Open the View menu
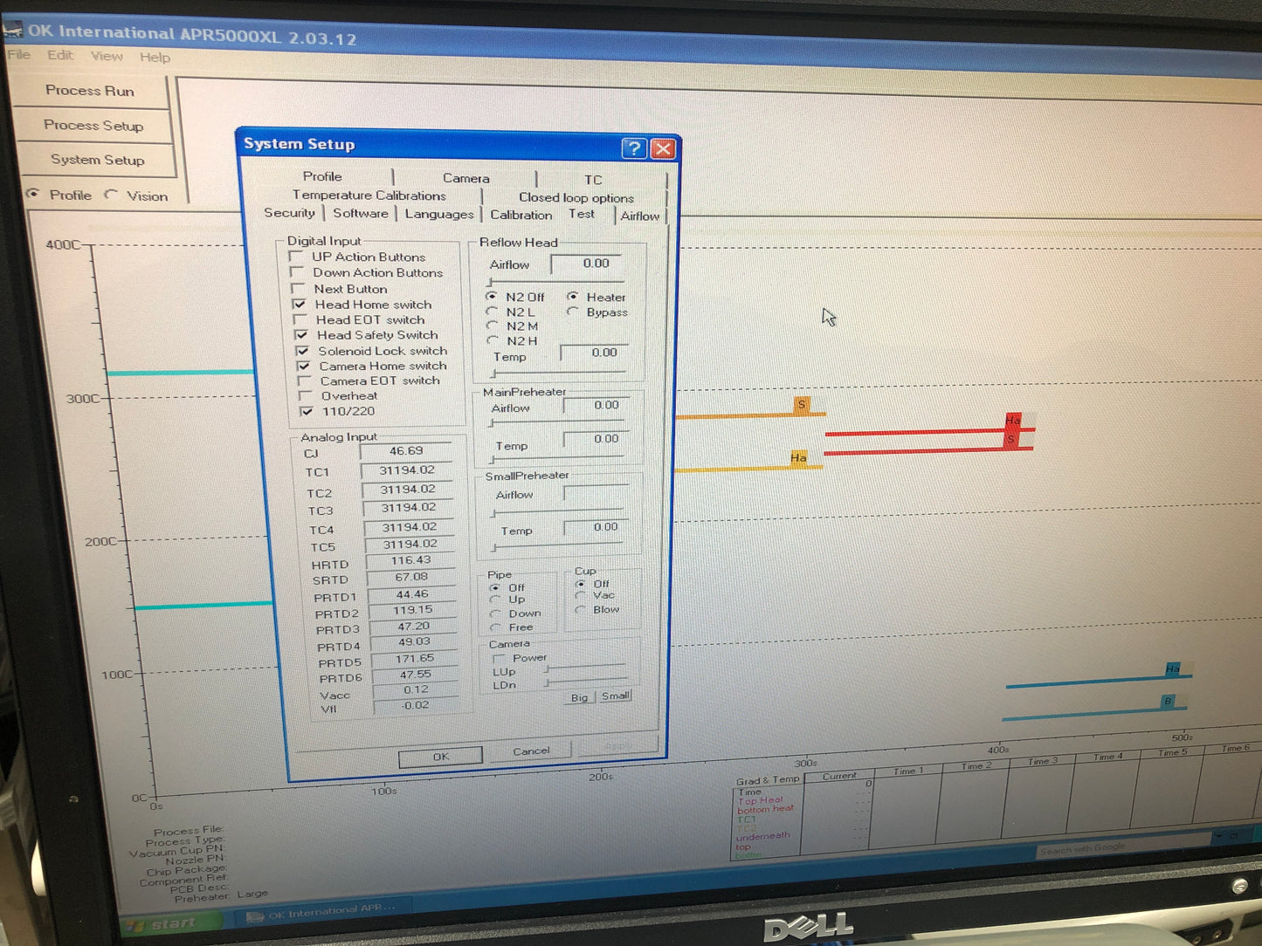Image resolution: width=1262 pixels, height=946 pixels. [107, 56]
